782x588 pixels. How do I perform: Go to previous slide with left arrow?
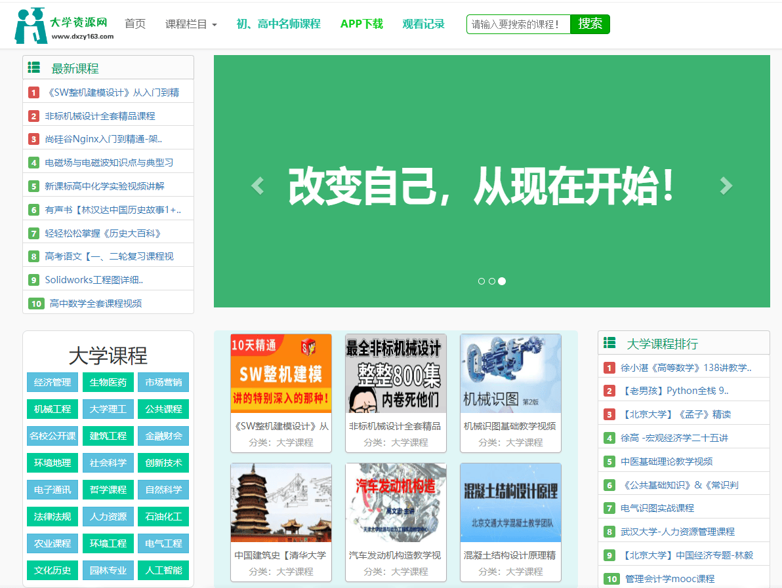(x=257, y=186)
